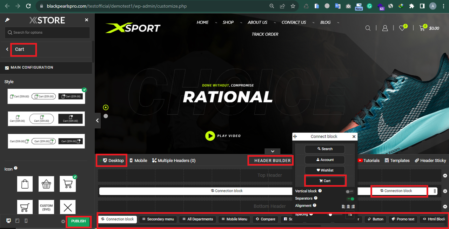Select the Compare element
449x229 pixels.
[266, 219]
